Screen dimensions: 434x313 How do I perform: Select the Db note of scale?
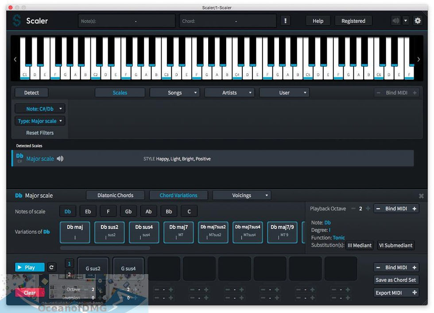coord(67,211)
